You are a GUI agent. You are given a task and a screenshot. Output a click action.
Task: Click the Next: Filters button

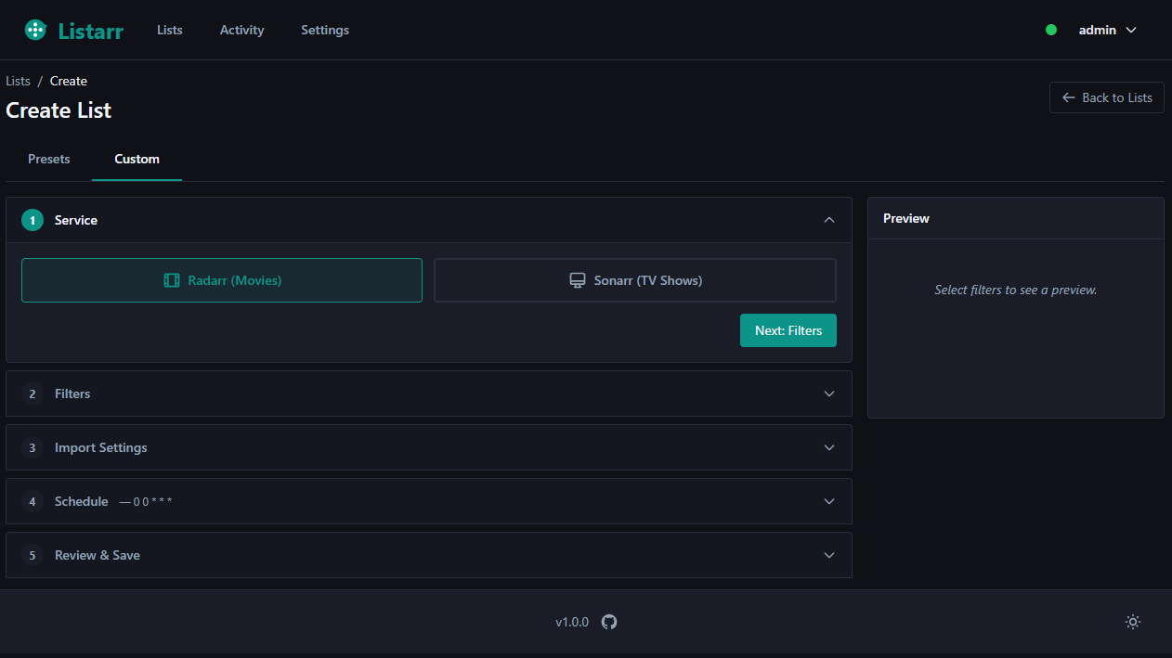(788, 330)
